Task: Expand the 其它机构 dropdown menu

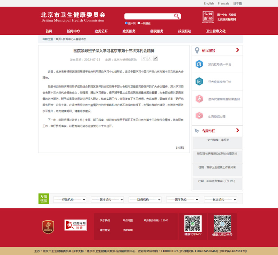Action: 221,199
